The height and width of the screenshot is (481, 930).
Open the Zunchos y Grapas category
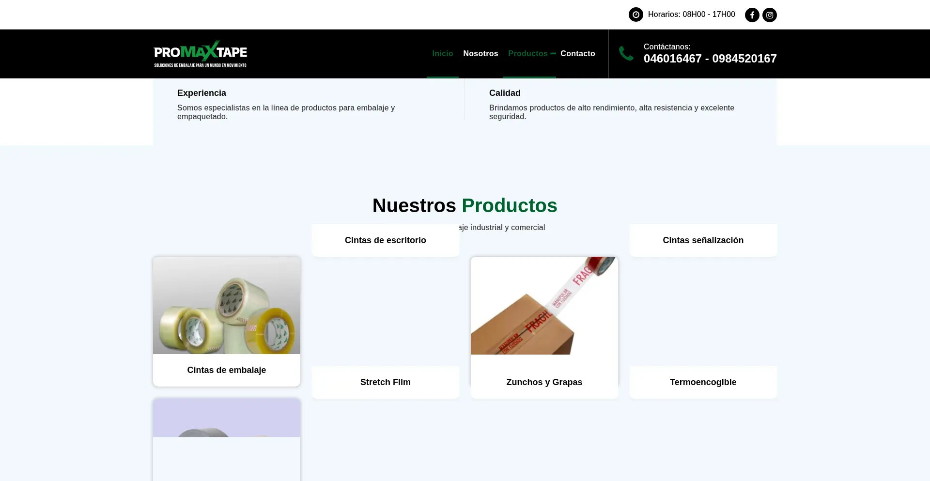coord(544,382)
